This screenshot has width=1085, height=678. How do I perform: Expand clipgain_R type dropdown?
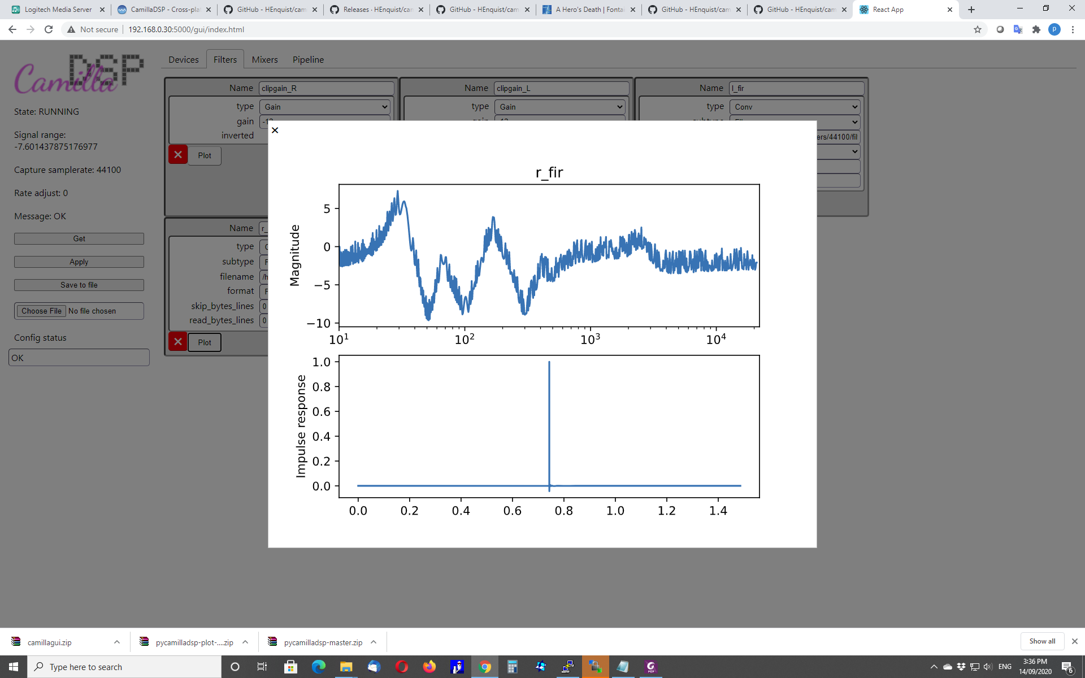pos(325,107)
